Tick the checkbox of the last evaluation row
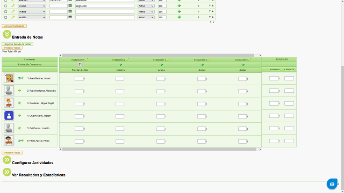The height and width of the screenshot is (193, 344). click(6, 17)
